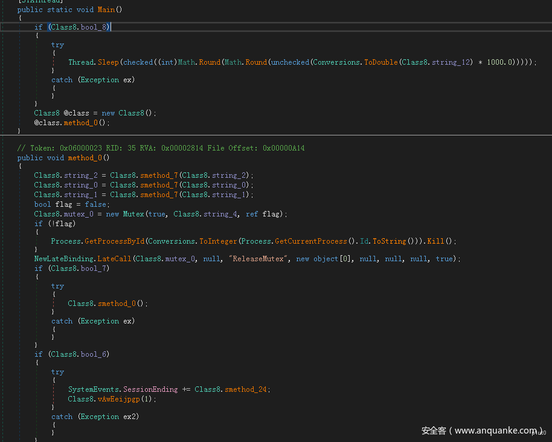
Task: Click the GetCurrentProcess method call
Action: click(311, 241)
